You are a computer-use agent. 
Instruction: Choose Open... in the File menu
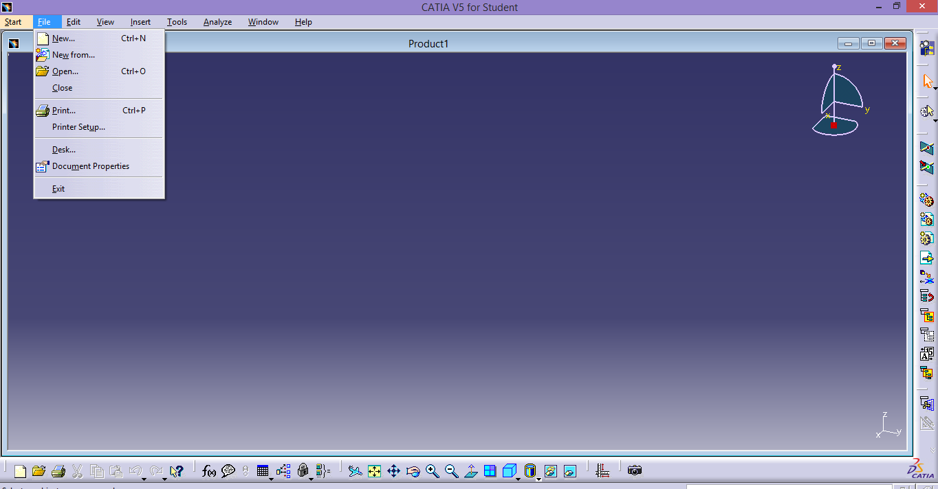coord(99,71)
